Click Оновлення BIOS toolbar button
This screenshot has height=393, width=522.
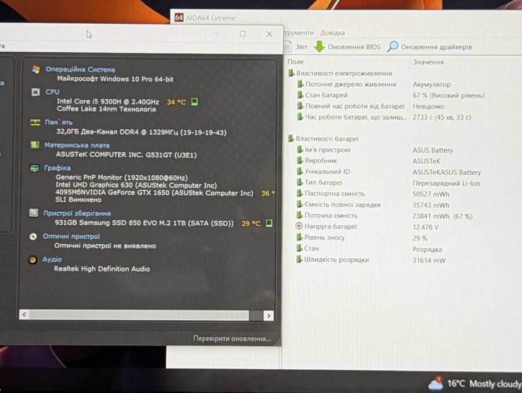[x=347, y=46]
